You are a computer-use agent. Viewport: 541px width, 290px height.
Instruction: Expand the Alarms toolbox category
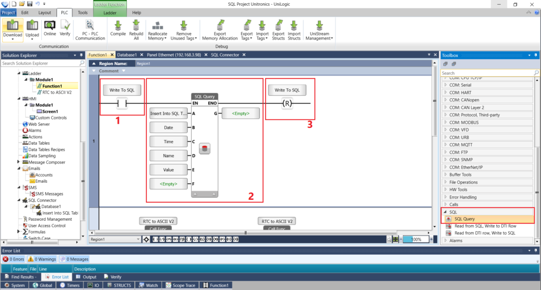pyautogui.click(x=445, y=241)
